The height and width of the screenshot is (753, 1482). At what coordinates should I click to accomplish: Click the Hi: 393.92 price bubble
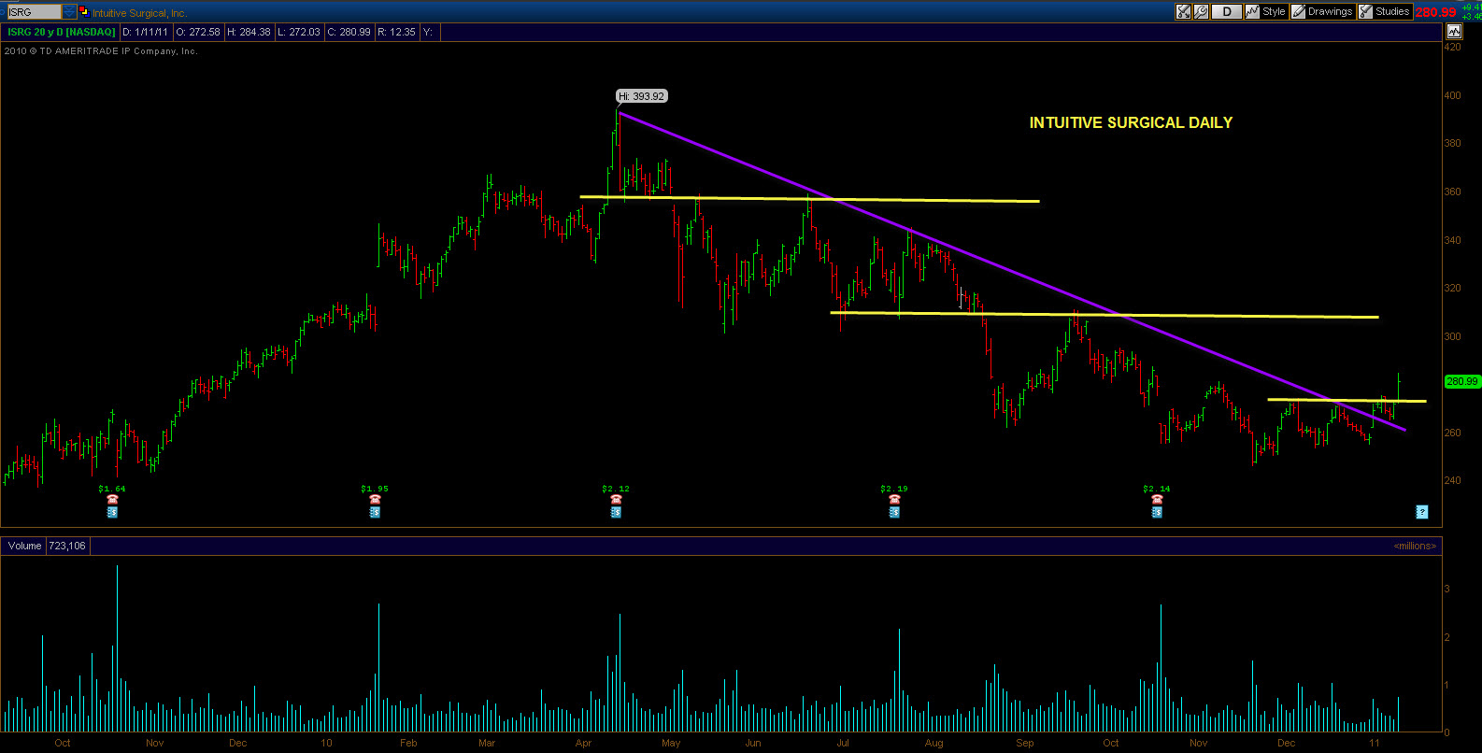pyautogui.click(x=642, y=96)
